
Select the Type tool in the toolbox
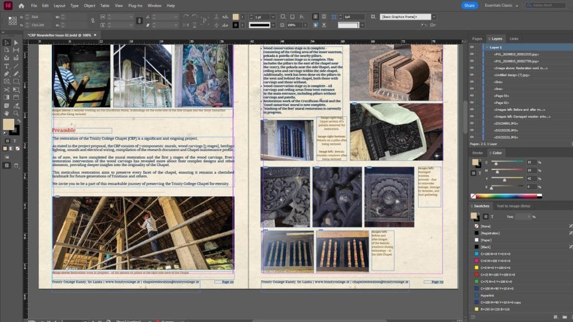click(x=7, y=66)
